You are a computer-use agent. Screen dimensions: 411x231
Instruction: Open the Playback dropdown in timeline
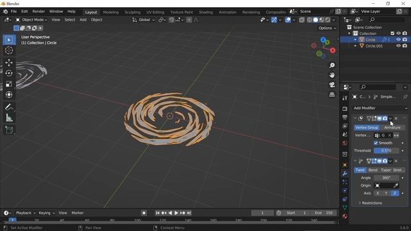point(26,213)
